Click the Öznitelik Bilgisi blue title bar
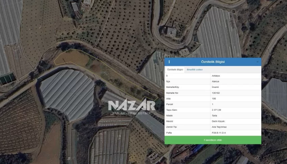This screenshot has width=287, height=164. [213, 62]
